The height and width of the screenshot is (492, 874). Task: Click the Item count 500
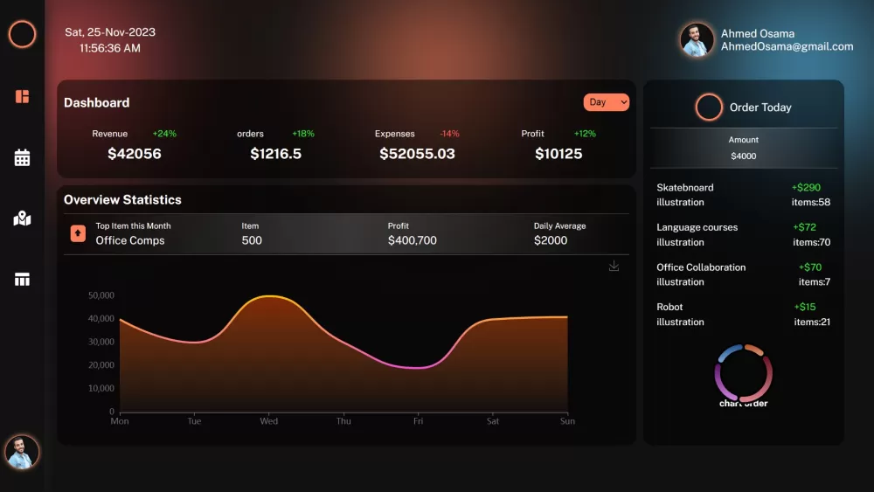[x=252, y=240]
